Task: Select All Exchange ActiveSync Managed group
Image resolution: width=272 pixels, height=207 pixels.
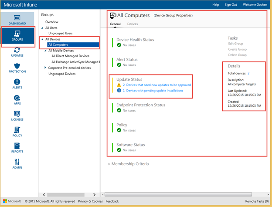Action: coord(76,62)
